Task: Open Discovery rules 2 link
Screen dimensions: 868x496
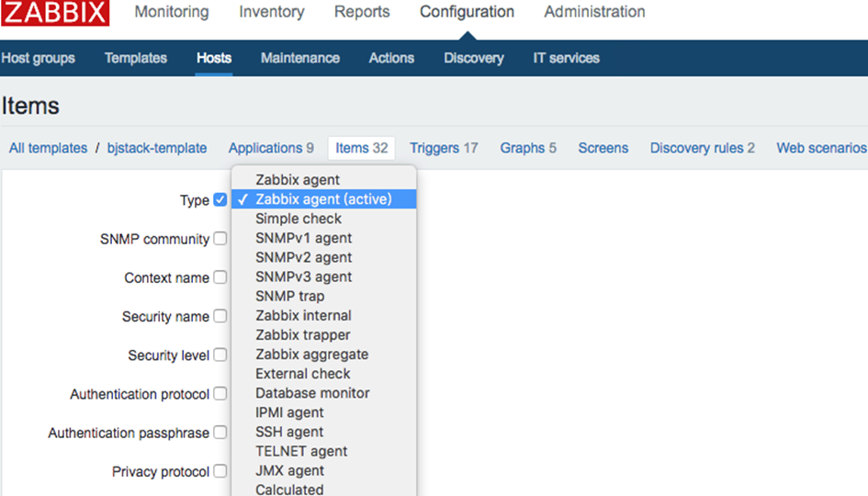Action: click(x=702, y=149)
